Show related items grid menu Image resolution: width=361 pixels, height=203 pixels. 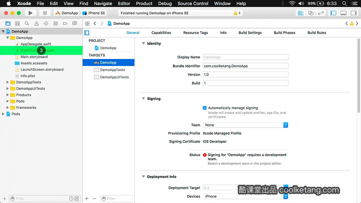87,23
